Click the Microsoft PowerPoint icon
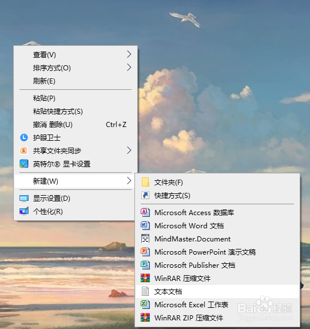This screenshot has width=310, height=329. (x=145, y=252)
